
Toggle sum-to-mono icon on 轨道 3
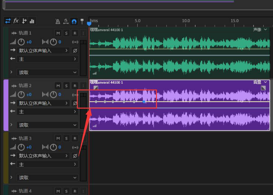click(x=75, y=147)
